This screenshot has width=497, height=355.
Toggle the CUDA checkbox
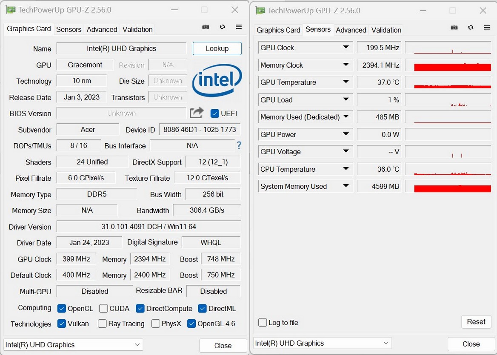(x=103, y=309)
